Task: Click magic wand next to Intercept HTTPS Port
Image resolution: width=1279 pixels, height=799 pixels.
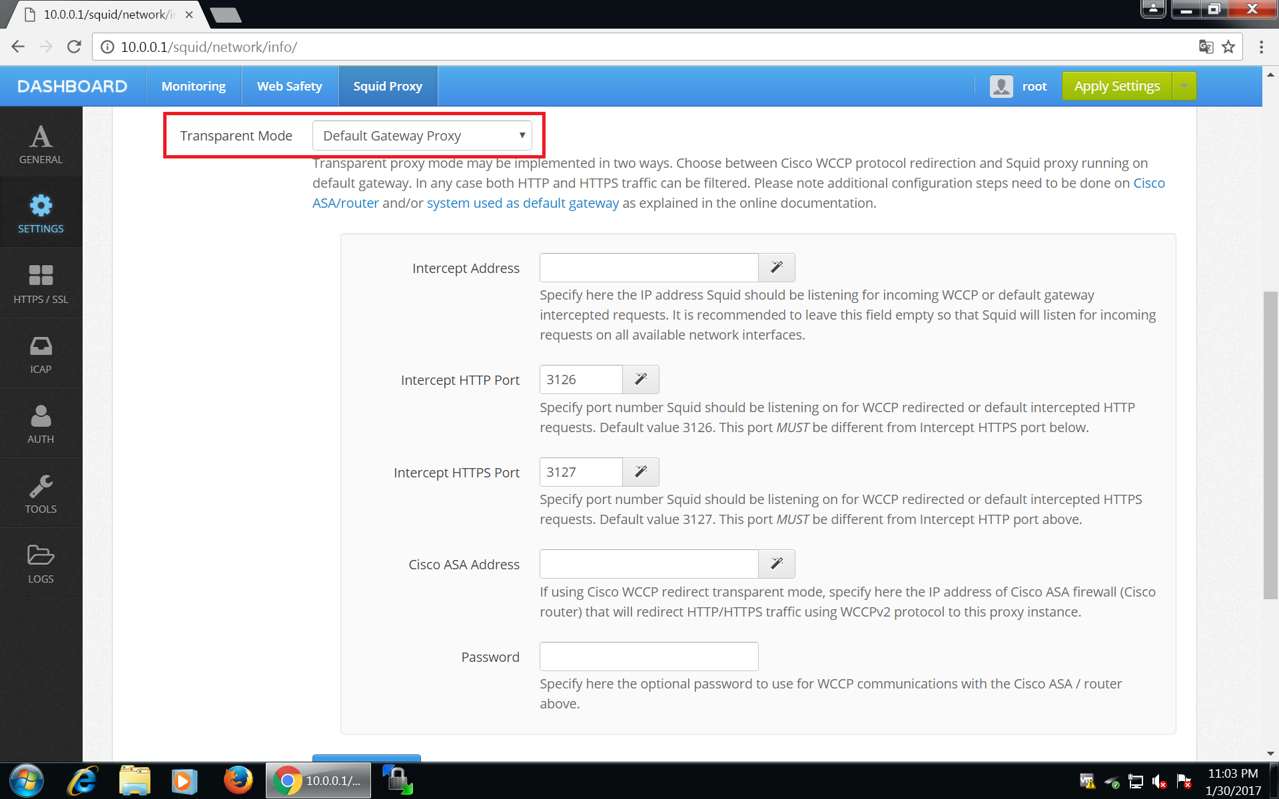Action: (x=640, y=472)
